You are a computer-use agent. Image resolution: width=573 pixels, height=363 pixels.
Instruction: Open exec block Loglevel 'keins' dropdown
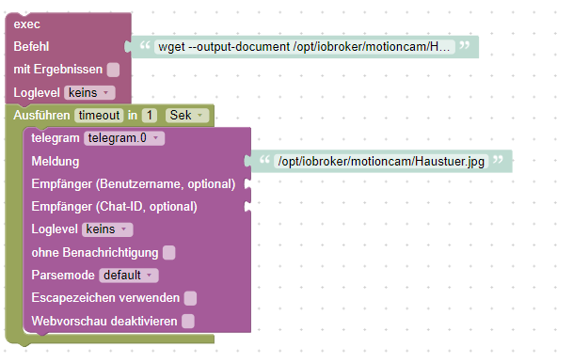89,93
